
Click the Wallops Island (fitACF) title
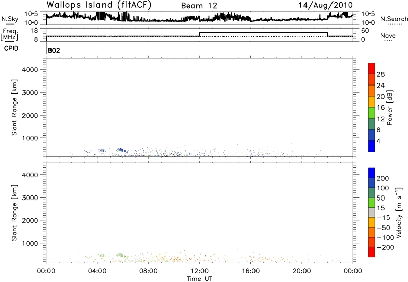99,5
